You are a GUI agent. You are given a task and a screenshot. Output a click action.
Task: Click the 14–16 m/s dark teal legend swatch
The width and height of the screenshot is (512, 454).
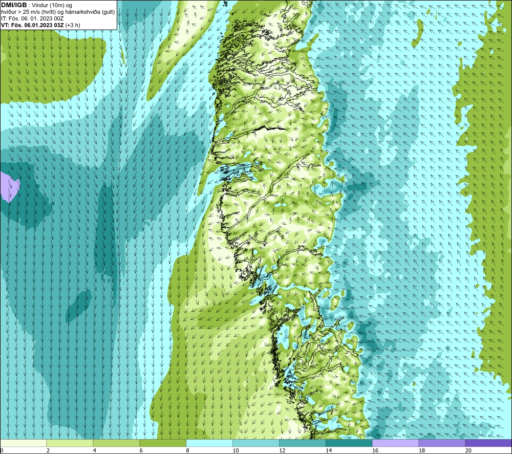click(349, 443)
